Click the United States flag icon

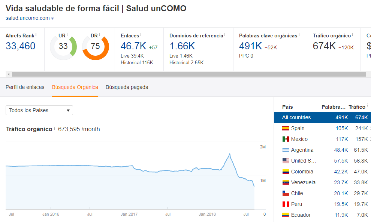(286, 161)
